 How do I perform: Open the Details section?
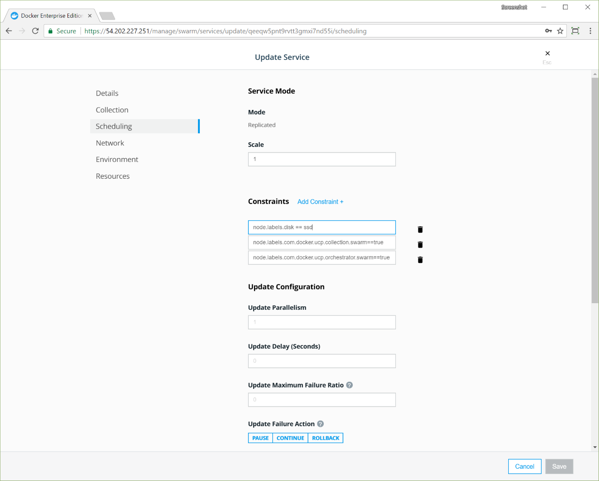107,93
